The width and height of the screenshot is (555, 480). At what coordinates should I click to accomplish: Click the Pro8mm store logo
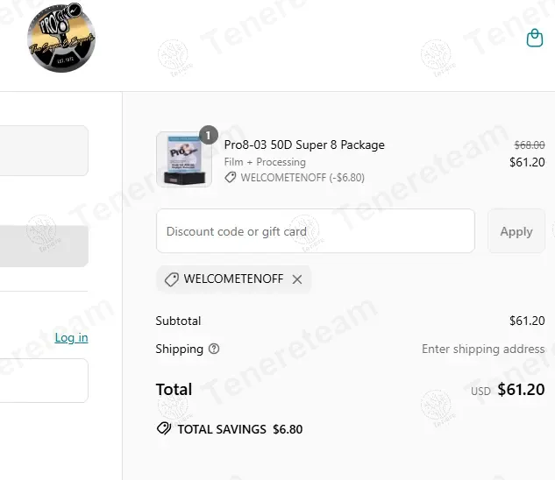(x=60, y=38)
